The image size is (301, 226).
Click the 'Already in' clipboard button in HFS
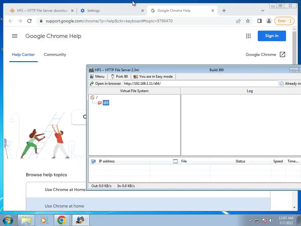pos(290,84)
